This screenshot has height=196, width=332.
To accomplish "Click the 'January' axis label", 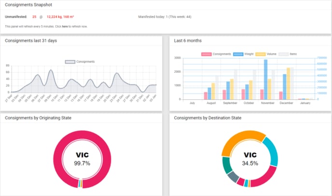I will click(x=305, y=103).
